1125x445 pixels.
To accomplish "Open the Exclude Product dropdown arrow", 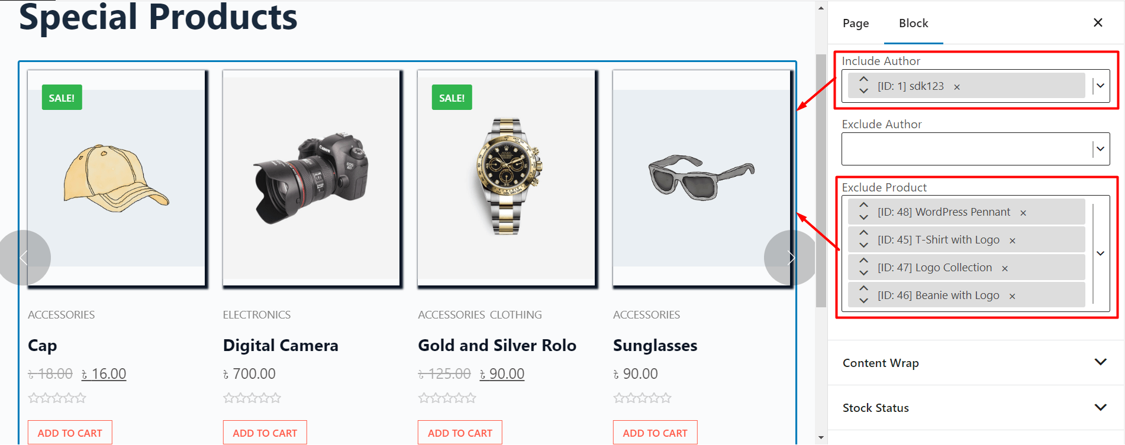I will [x=1100, y=252].
